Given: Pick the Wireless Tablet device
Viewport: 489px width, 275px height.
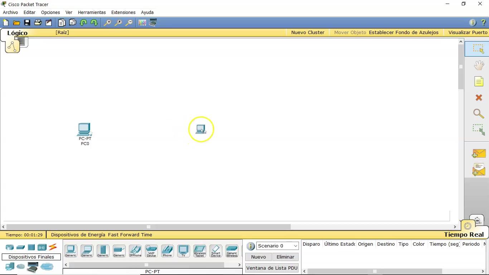Looking at the screenshot, I should 199,251.
